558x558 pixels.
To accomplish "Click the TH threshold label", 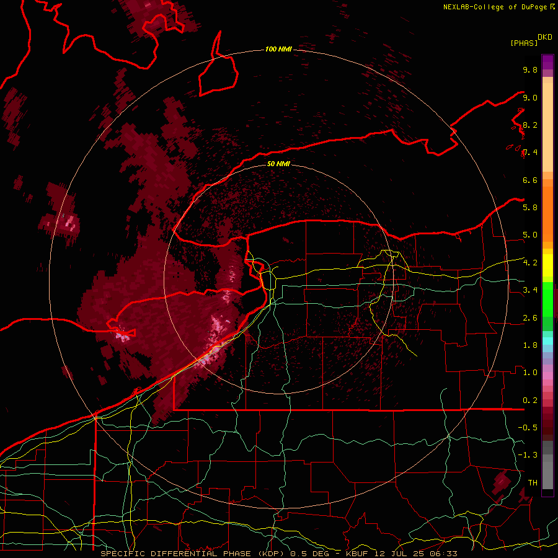I will tap(533, 482).
